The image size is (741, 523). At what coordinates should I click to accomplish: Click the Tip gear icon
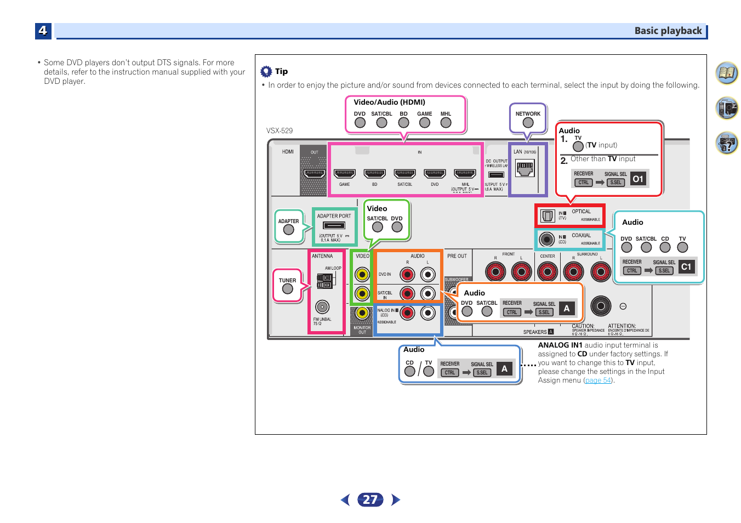coord(266,71)
